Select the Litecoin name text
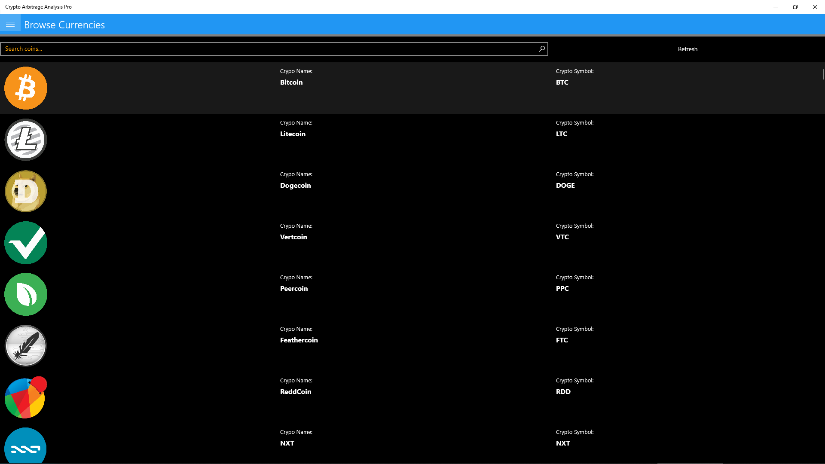This screenshot has width=825, height=464. (x=293, y=134)
